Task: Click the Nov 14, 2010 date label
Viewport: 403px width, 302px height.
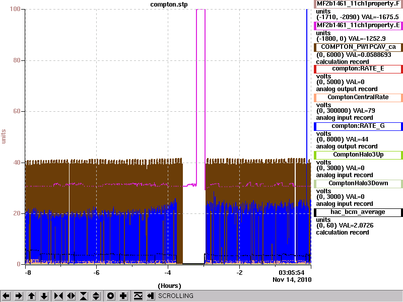Action: pos(292,280)
